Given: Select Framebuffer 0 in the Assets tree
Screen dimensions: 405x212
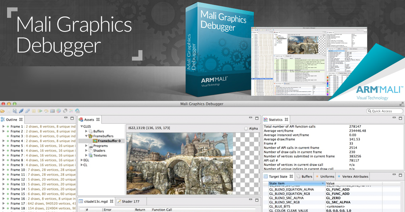Looking at the screenshot, I should (109, 140).
